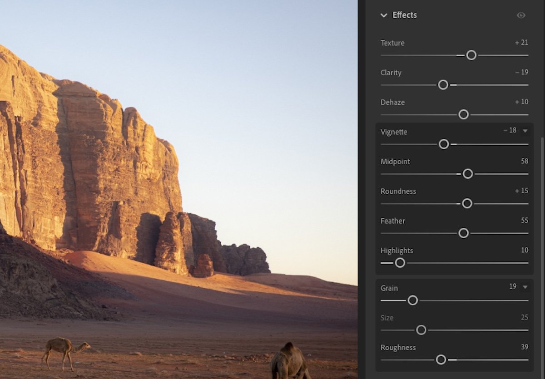Click the Highlights slider handle
545x379 pixels.
400,263
